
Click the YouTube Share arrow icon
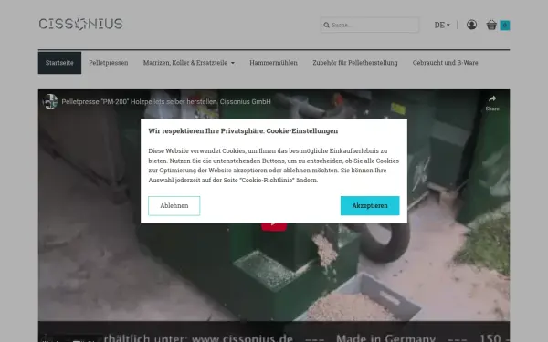pos(492,98)
